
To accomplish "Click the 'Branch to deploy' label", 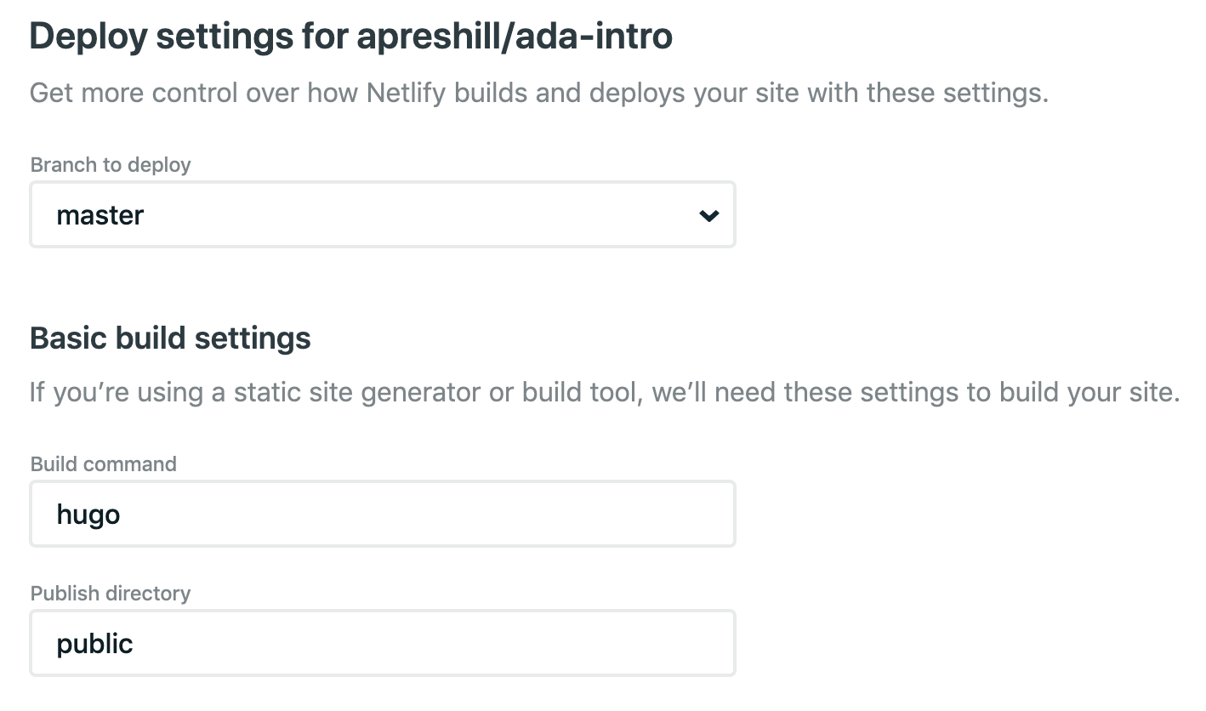I will pos(111,164).
